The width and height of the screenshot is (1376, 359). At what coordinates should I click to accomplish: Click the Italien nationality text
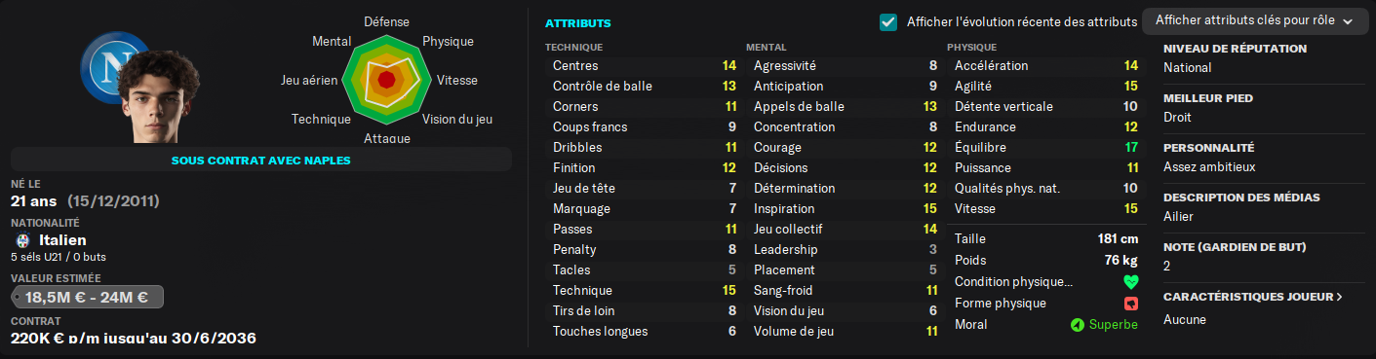pos(62,240)
